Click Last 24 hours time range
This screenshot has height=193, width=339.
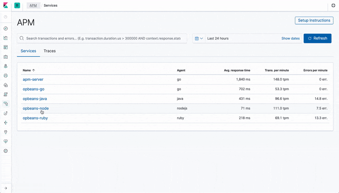pyautogui.click(x=218, y=39)
